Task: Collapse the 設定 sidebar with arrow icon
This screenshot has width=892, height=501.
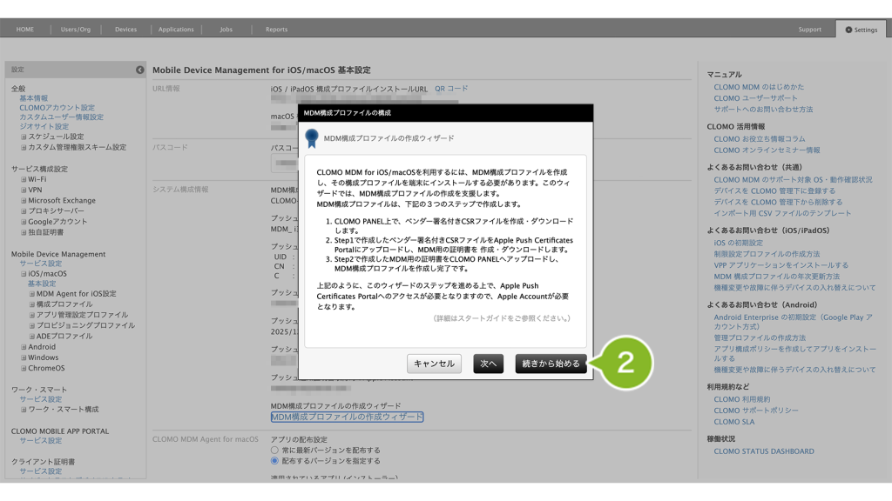Action: (x=139, y=70)
